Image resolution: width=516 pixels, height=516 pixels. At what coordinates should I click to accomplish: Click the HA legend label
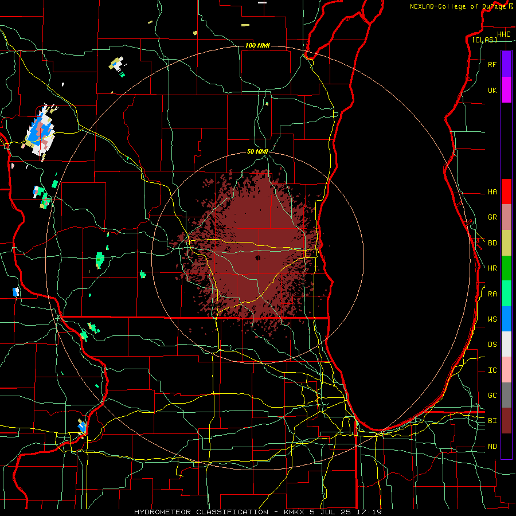pyautogui.click(x=492, y=192)
